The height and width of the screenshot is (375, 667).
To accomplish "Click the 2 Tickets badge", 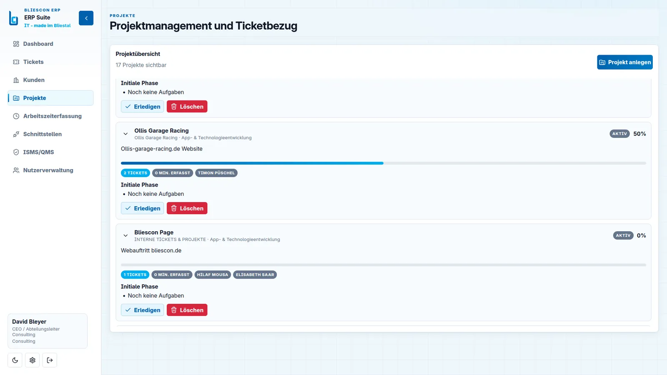I will tap(135, 173).
